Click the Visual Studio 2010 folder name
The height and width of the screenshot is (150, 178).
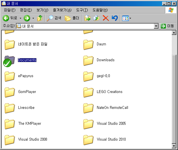pyautogui.click(x=111, y=139)
